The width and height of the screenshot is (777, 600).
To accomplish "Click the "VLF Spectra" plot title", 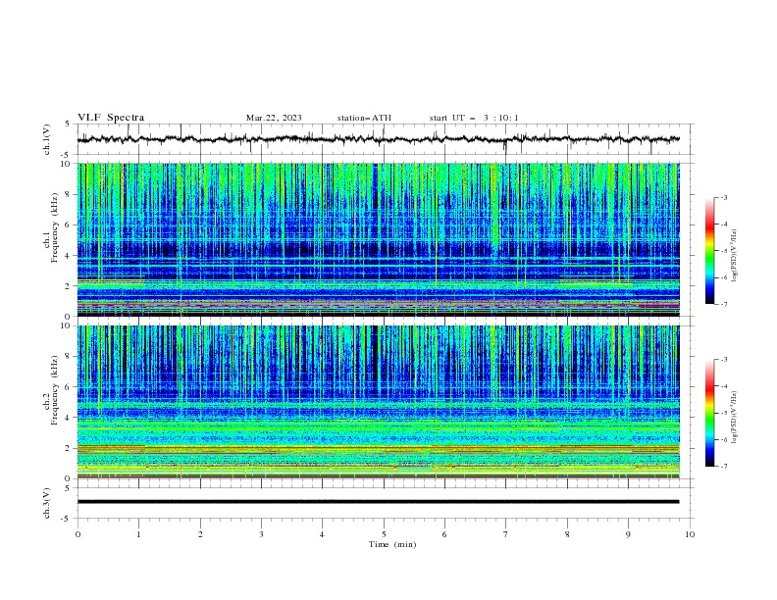I will pyautogui.click(x=111, y=118).
